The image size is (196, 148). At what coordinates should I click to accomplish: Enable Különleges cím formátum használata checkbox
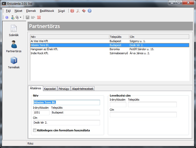(x=35, y=130)
